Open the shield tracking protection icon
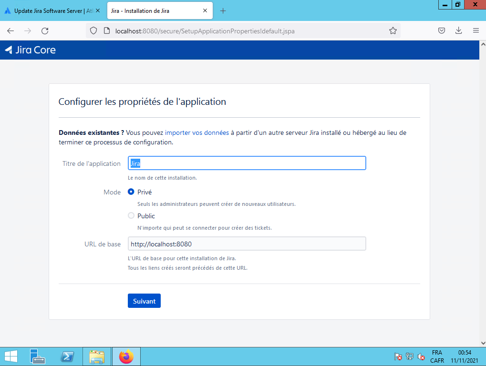This screenshot has width=486, height=366. pos(93,30)
